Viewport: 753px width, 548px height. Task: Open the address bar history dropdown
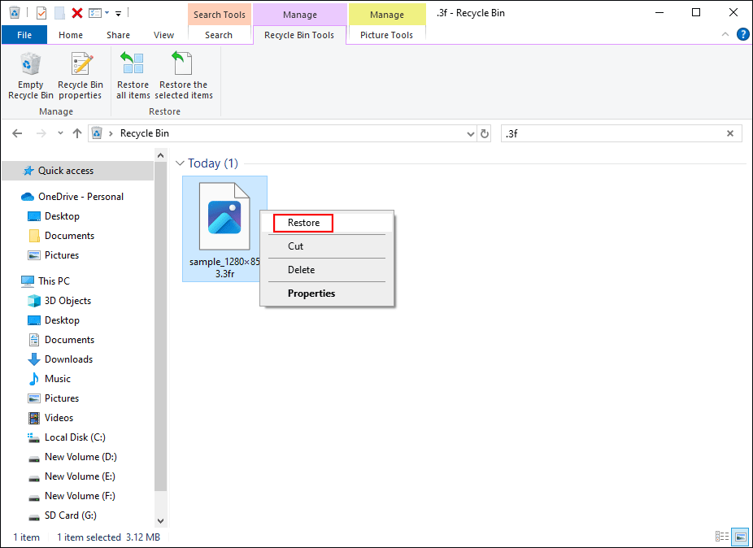[x=470, y=133]
